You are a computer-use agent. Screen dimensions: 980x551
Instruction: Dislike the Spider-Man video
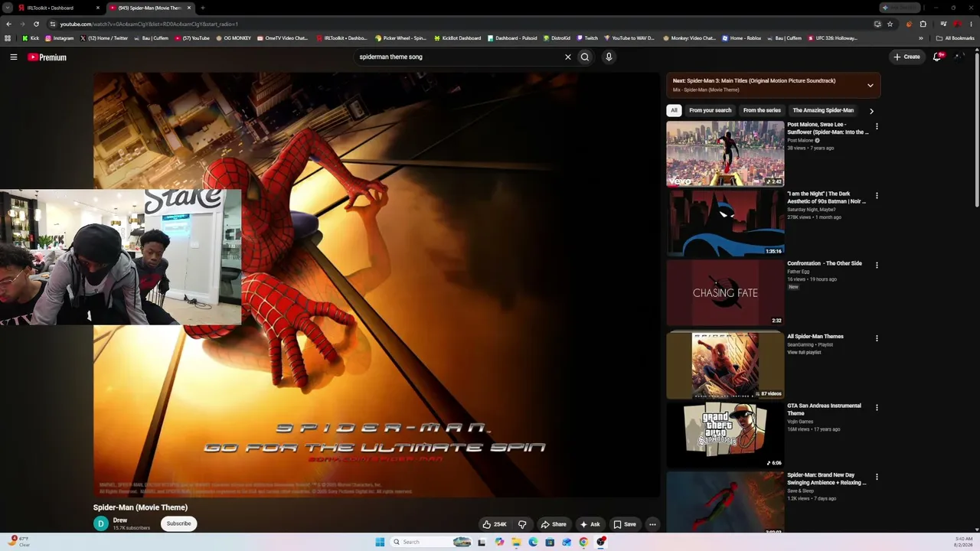tap(522, 524)
